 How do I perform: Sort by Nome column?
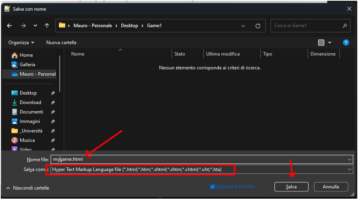point(77,54)
